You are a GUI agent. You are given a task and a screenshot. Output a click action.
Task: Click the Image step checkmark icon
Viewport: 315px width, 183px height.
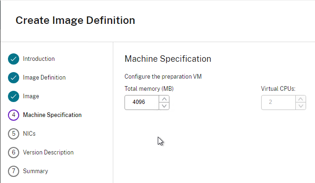click(x=14, y=96)
